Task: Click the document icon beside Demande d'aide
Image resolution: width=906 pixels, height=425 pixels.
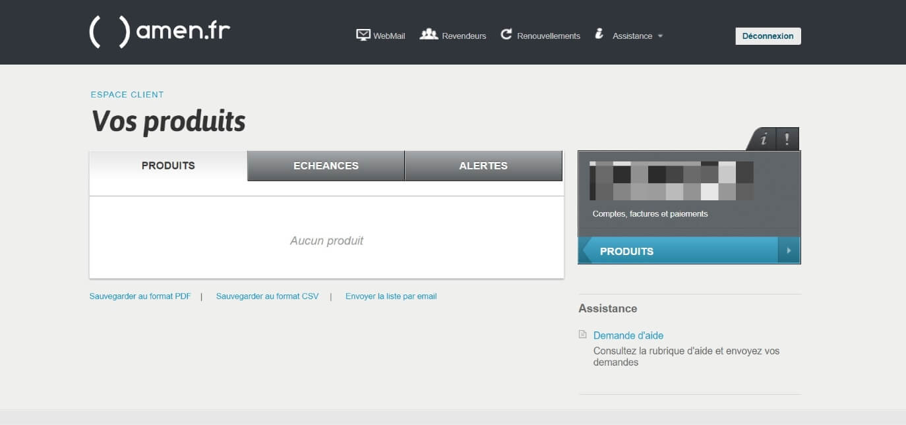Action: (x=582, y=335)
